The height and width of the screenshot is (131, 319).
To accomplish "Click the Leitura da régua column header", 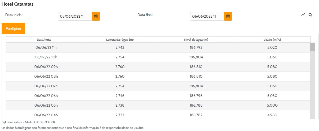I will 120,40.
